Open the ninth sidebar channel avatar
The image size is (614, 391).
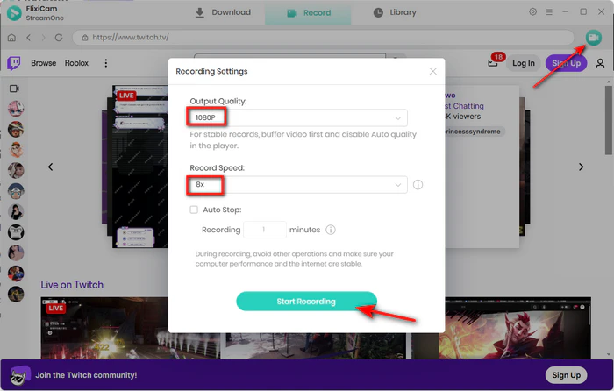[16, 274]
